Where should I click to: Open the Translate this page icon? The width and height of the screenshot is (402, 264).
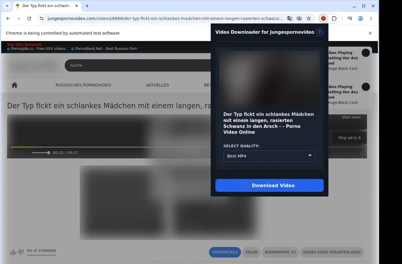pos(290,19)
